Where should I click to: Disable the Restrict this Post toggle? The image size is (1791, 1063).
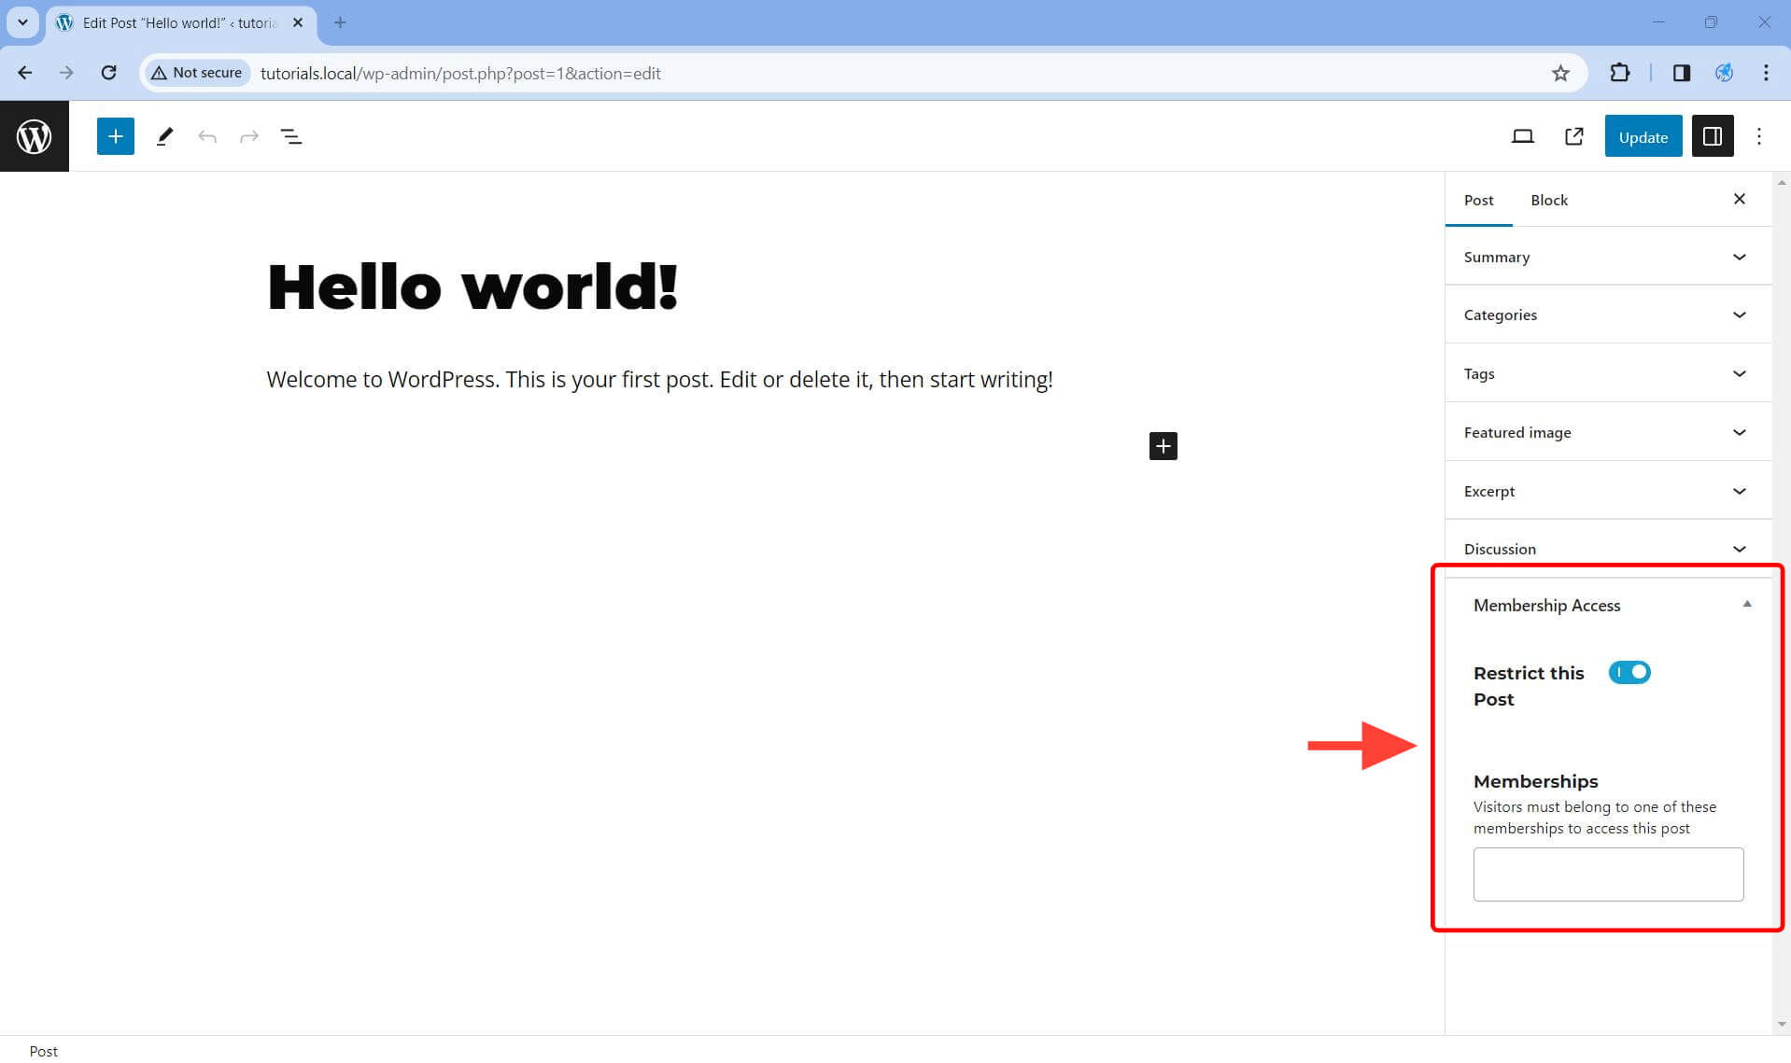click(1629, 672)
